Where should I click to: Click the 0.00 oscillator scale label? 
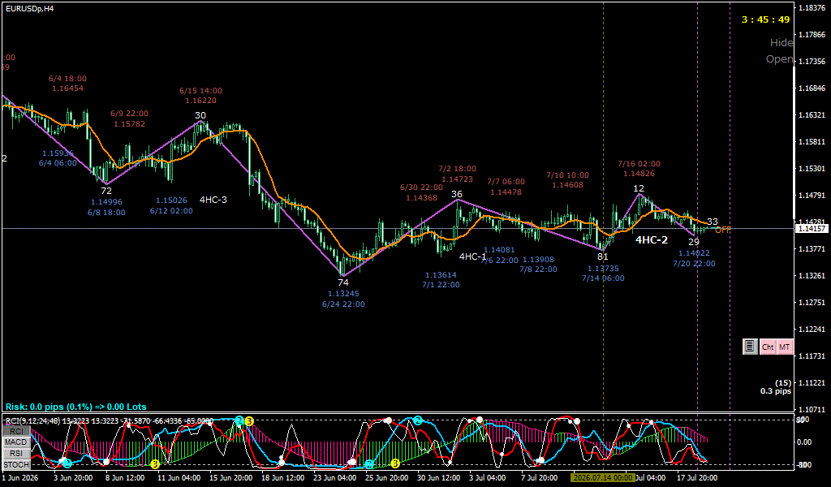click(x=804, y=442)
